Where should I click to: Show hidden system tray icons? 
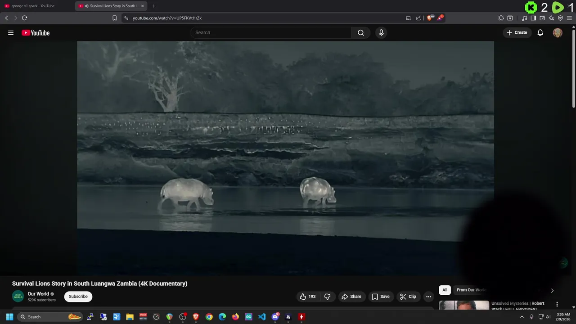coord(522,317)
